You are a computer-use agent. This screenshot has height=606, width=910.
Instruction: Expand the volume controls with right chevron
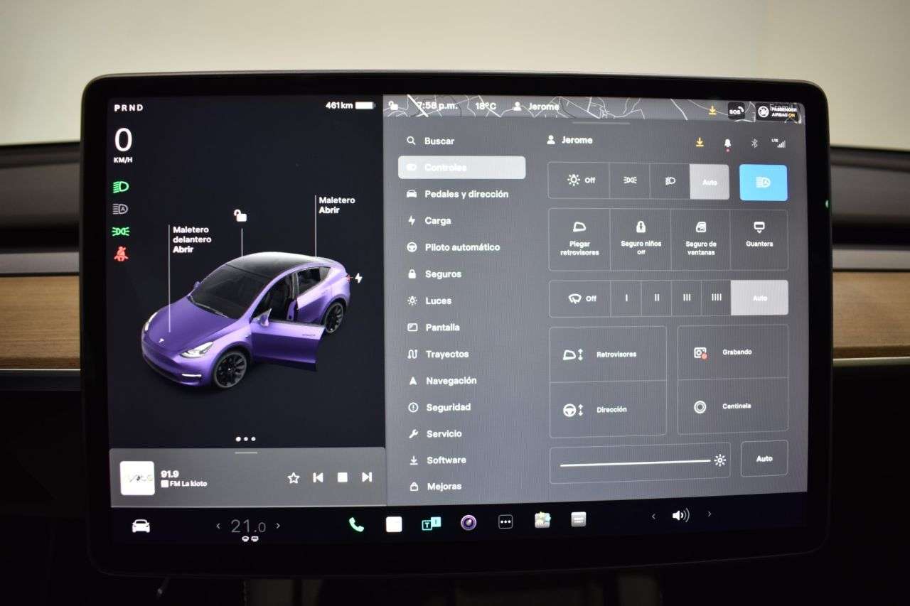(709, 514)
